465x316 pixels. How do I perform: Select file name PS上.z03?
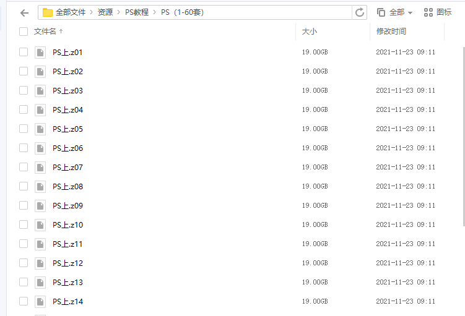[67, 91]
